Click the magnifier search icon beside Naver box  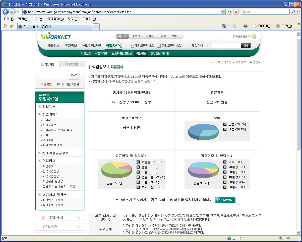(x=293, y=12)
